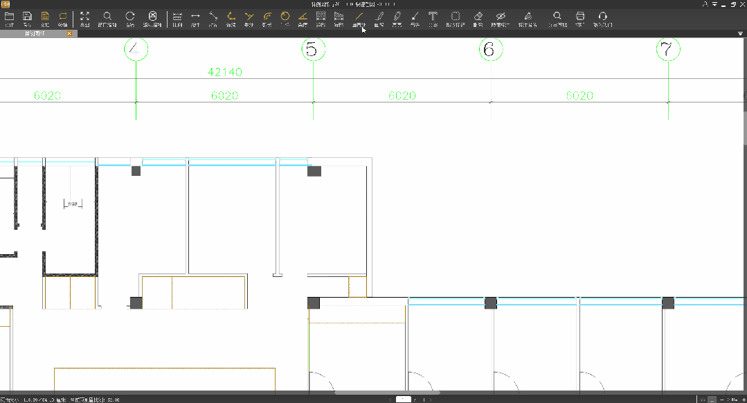Select the diagonal line length measure tool

click(x=213, y=19)
